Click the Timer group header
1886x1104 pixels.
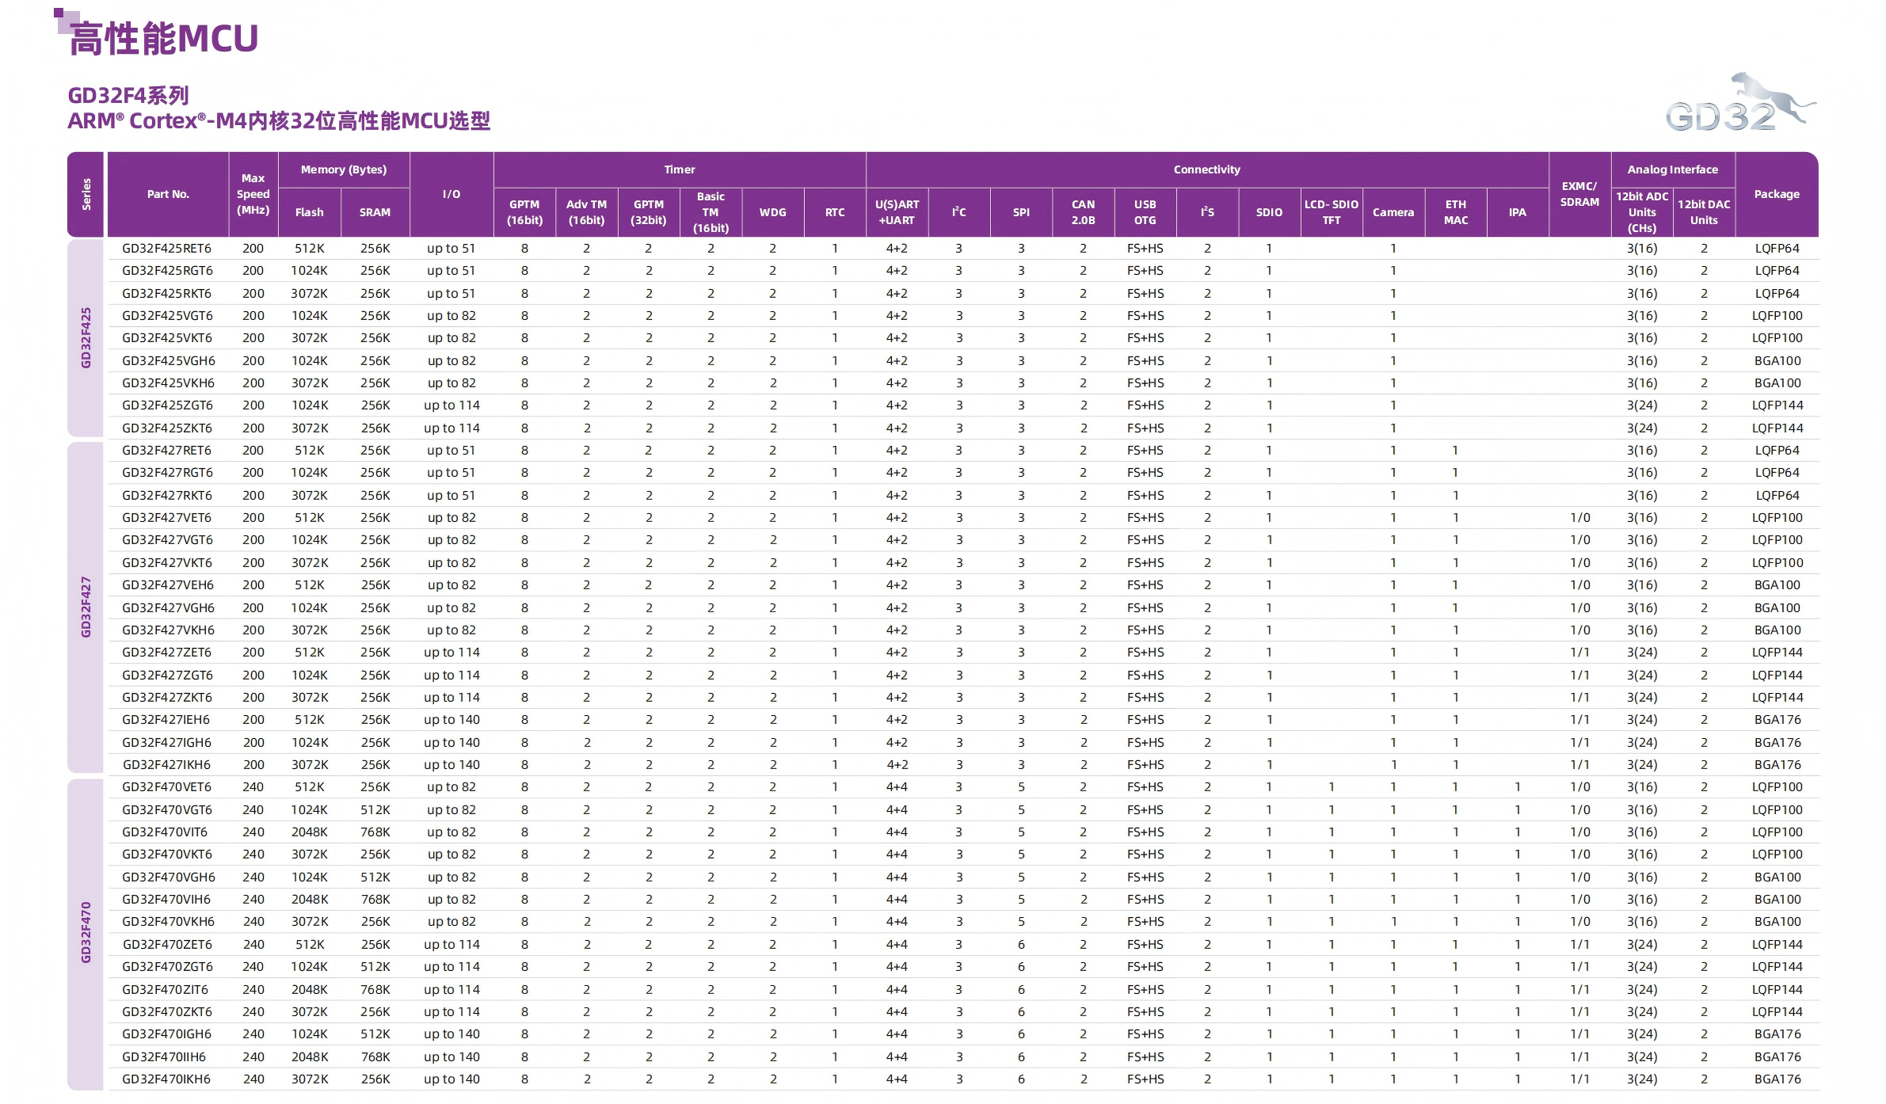click(x=680, y=169)
